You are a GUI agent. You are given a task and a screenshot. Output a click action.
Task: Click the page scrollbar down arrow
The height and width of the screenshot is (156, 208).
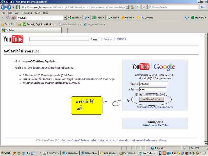point(206,144)
